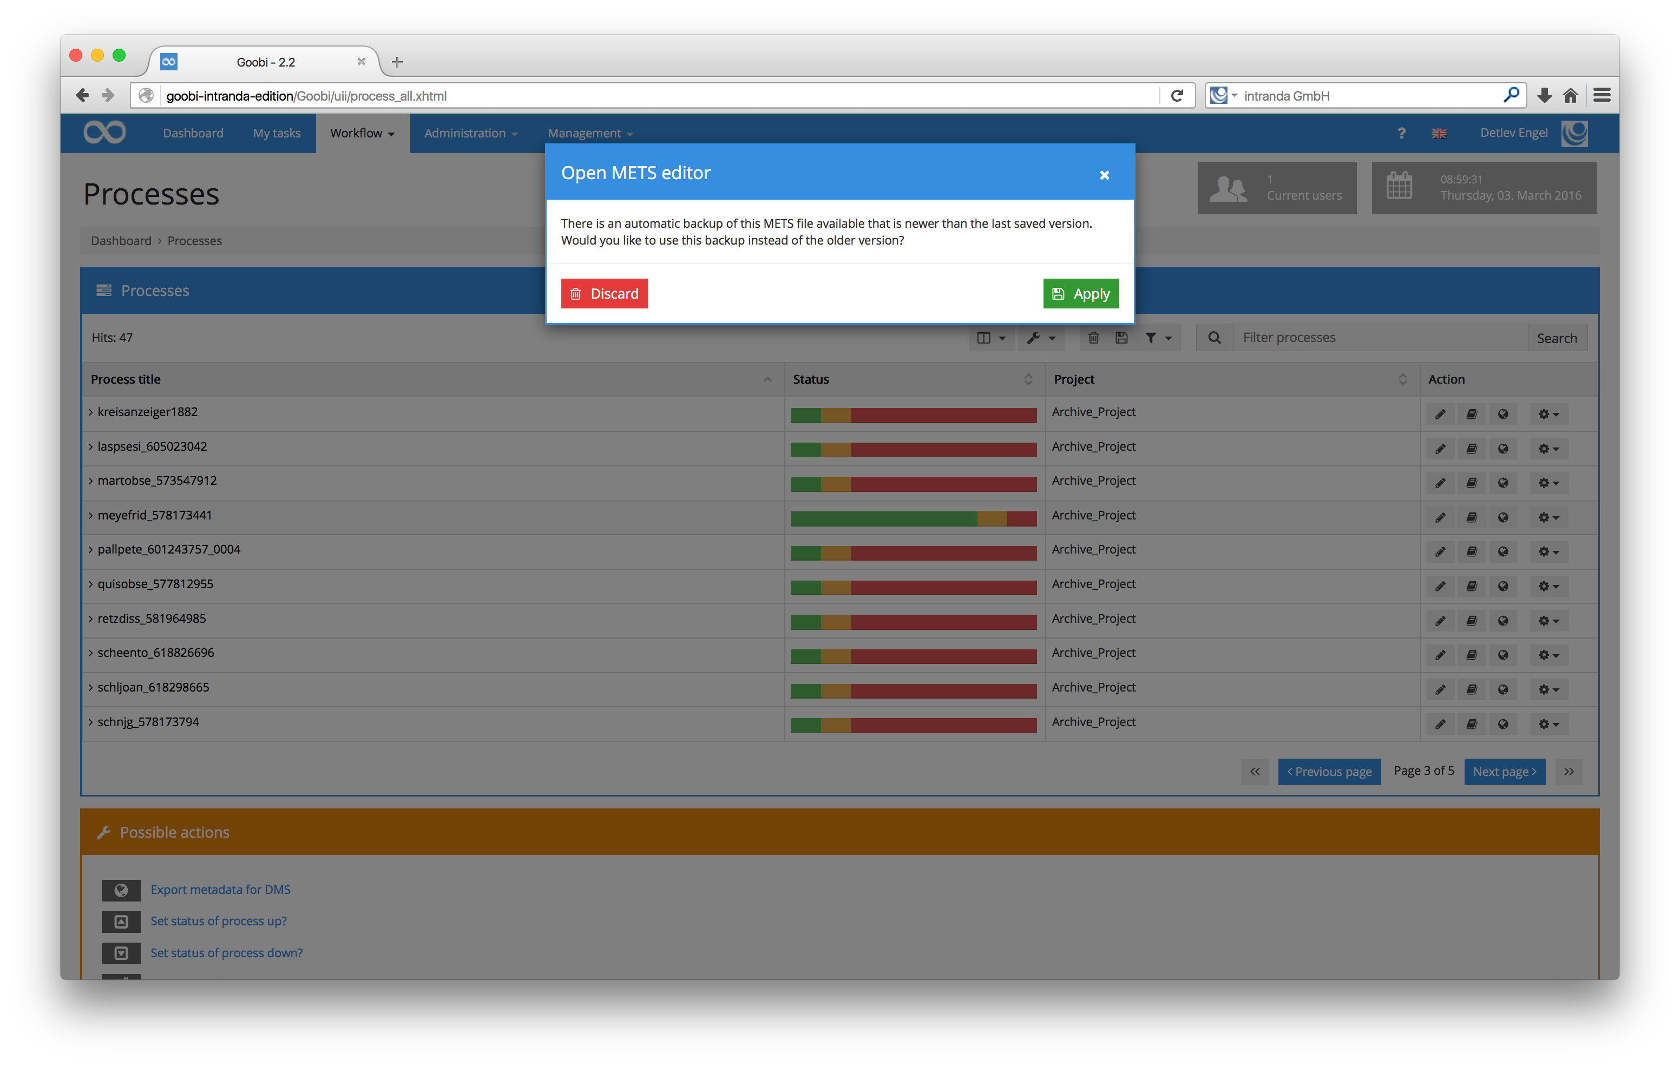Click the laspsesi_605023042 edit pencil icon
The height and width of the screenshot is (1066, 1680).
1440,449
